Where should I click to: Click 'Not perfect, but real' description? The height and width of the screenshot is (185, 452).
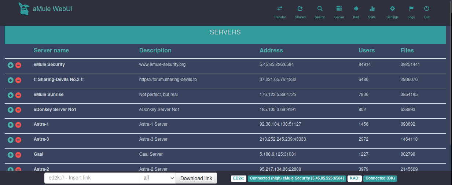point(158,95)
